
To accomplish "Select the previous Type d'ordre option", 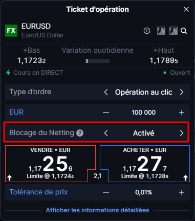I will tap(106, 92).
